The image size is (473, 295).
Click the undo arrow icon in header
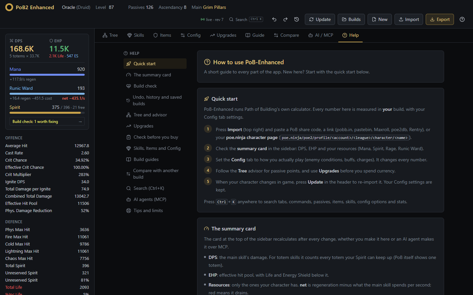(x=274, y=19)
